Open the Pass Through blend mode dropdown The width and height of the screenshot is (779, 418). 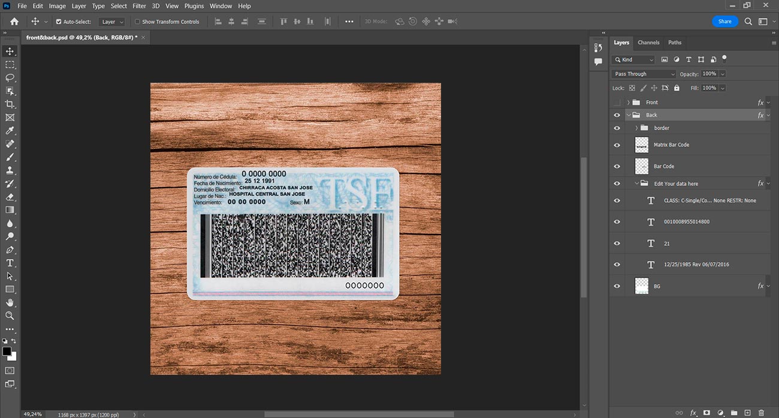point(644,74)
